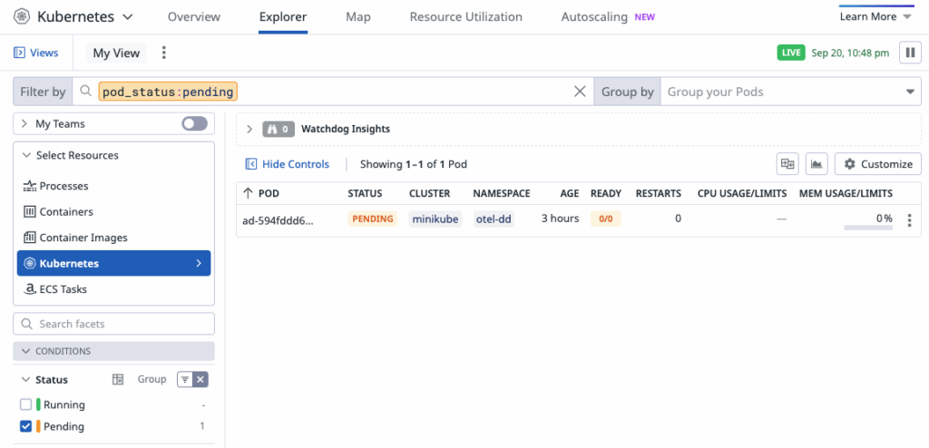This screenshot has width=929, height=448.
Task: Click the chart view icon beside Customize
Action: click(817, 164)
